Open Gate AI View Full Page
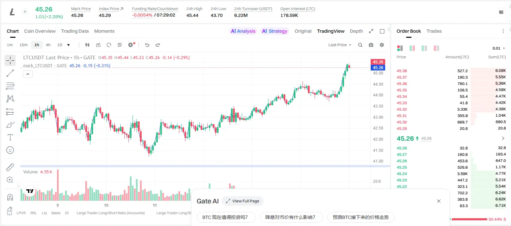The height and width of the screenshot is (226, 511). [x=243, y=201]
